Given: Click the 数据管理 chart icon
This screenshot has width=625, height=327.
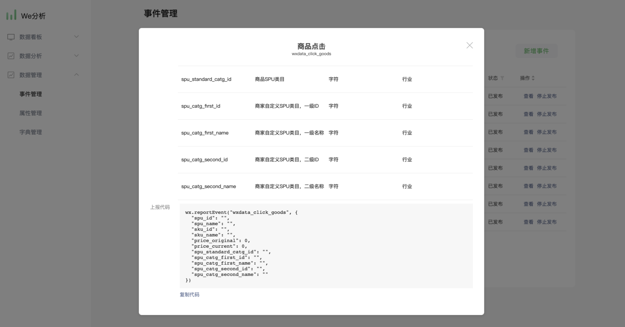Looking at the screenshot, I should (x=11, y=75).
